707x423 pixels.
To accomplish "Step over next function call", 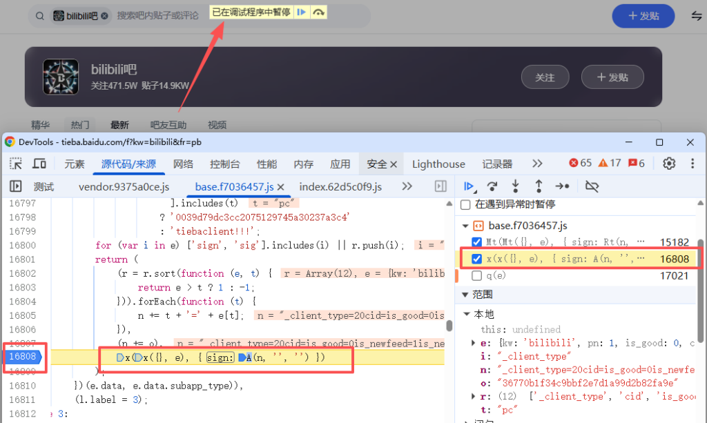I will pos(492,186).
